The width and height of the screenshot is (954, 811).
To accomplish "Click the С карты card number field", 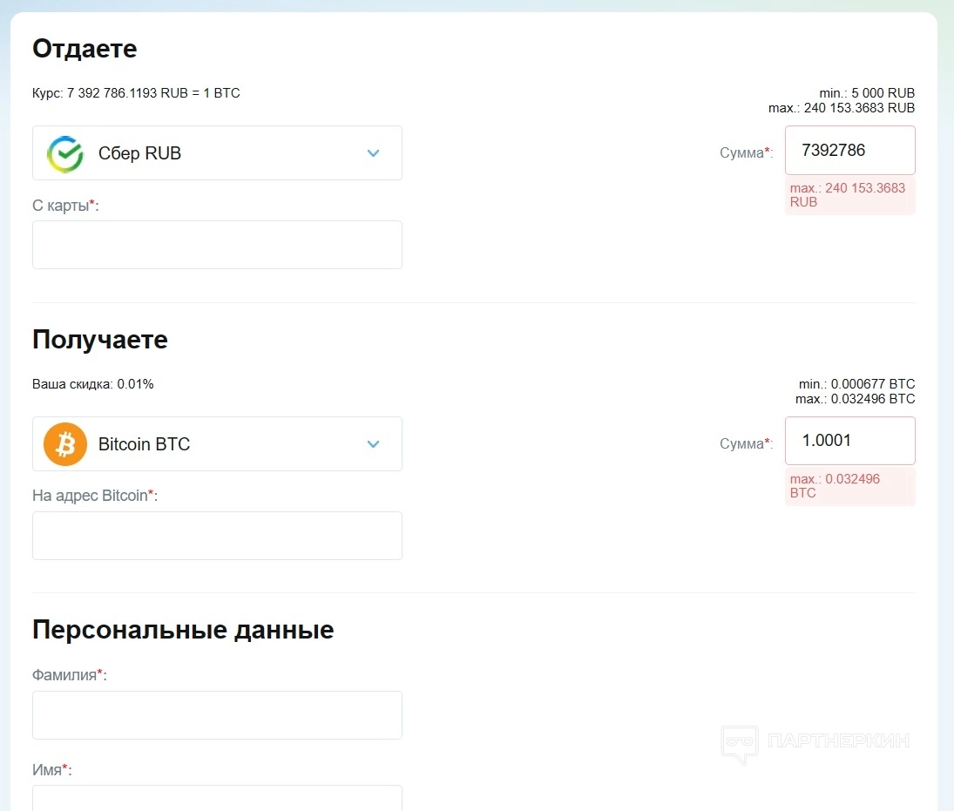I will [217, 245].
